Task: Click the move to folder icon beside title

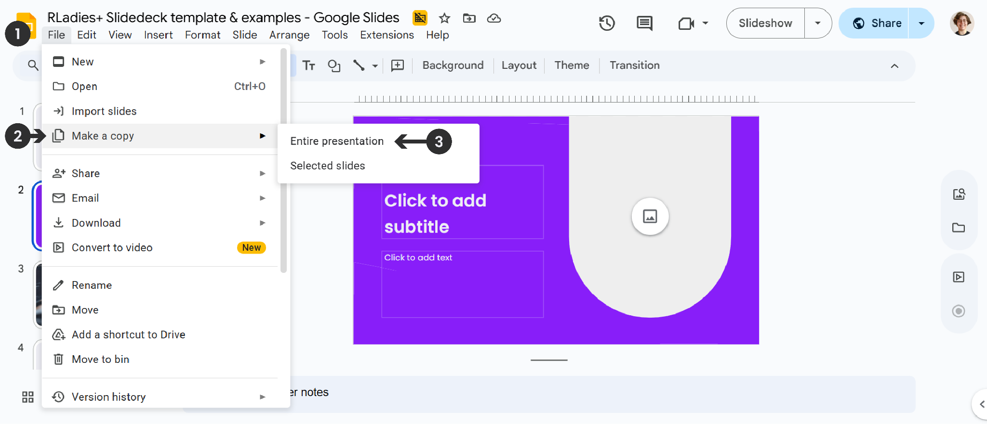Action: tap(469, 18)
